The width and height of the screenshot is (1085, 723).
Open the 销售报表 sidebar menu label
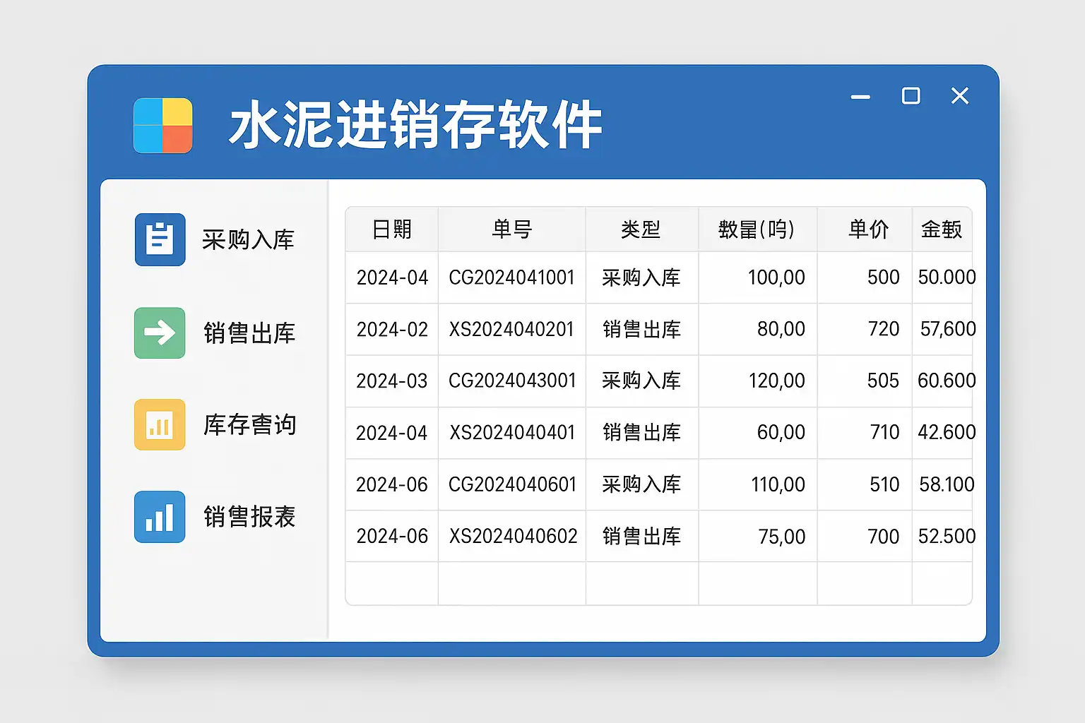[249, 517]
